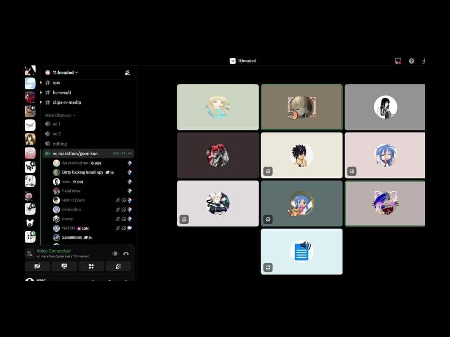The height and width of the screenshot is (337, 450).
Task: Mute Hold It Down's deafened status icon
Action: click(x=124, y=200)
